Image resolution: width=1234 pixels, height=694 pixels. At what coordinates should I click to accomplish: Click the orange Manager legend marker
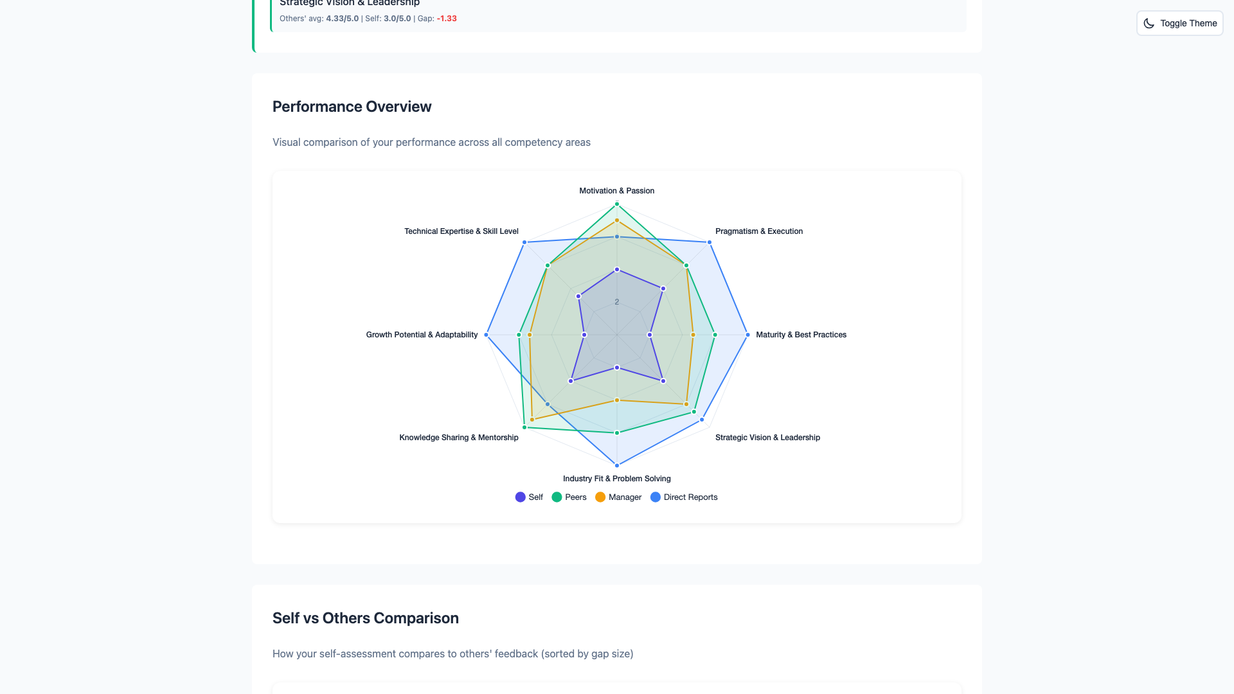pos(600,497)
